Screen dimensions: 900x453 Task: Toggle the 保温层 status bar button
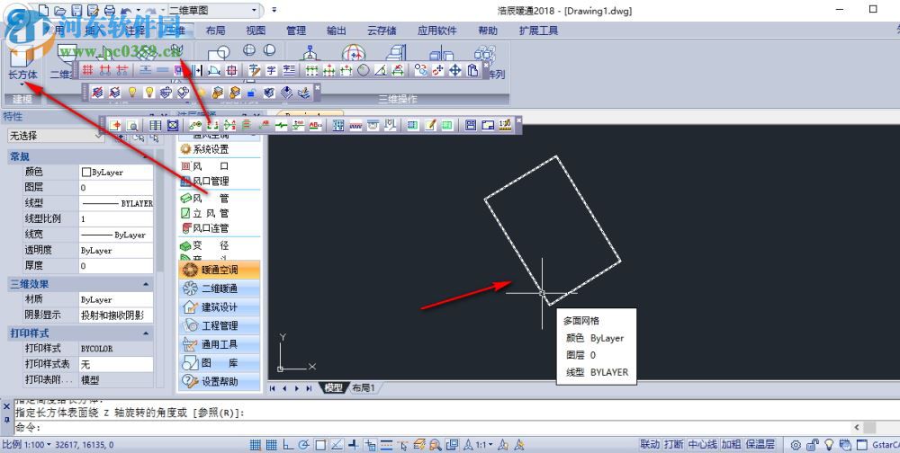click(760, 444)
